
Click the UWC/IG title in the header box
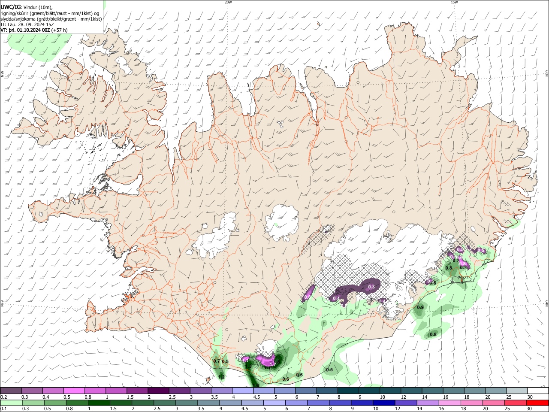tap(10, 6)
